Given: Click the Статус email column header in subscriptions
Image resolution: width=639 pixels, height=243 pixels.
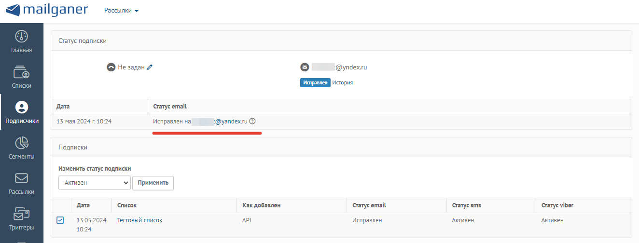Looking at the screenshot, I should coord(369,205).
